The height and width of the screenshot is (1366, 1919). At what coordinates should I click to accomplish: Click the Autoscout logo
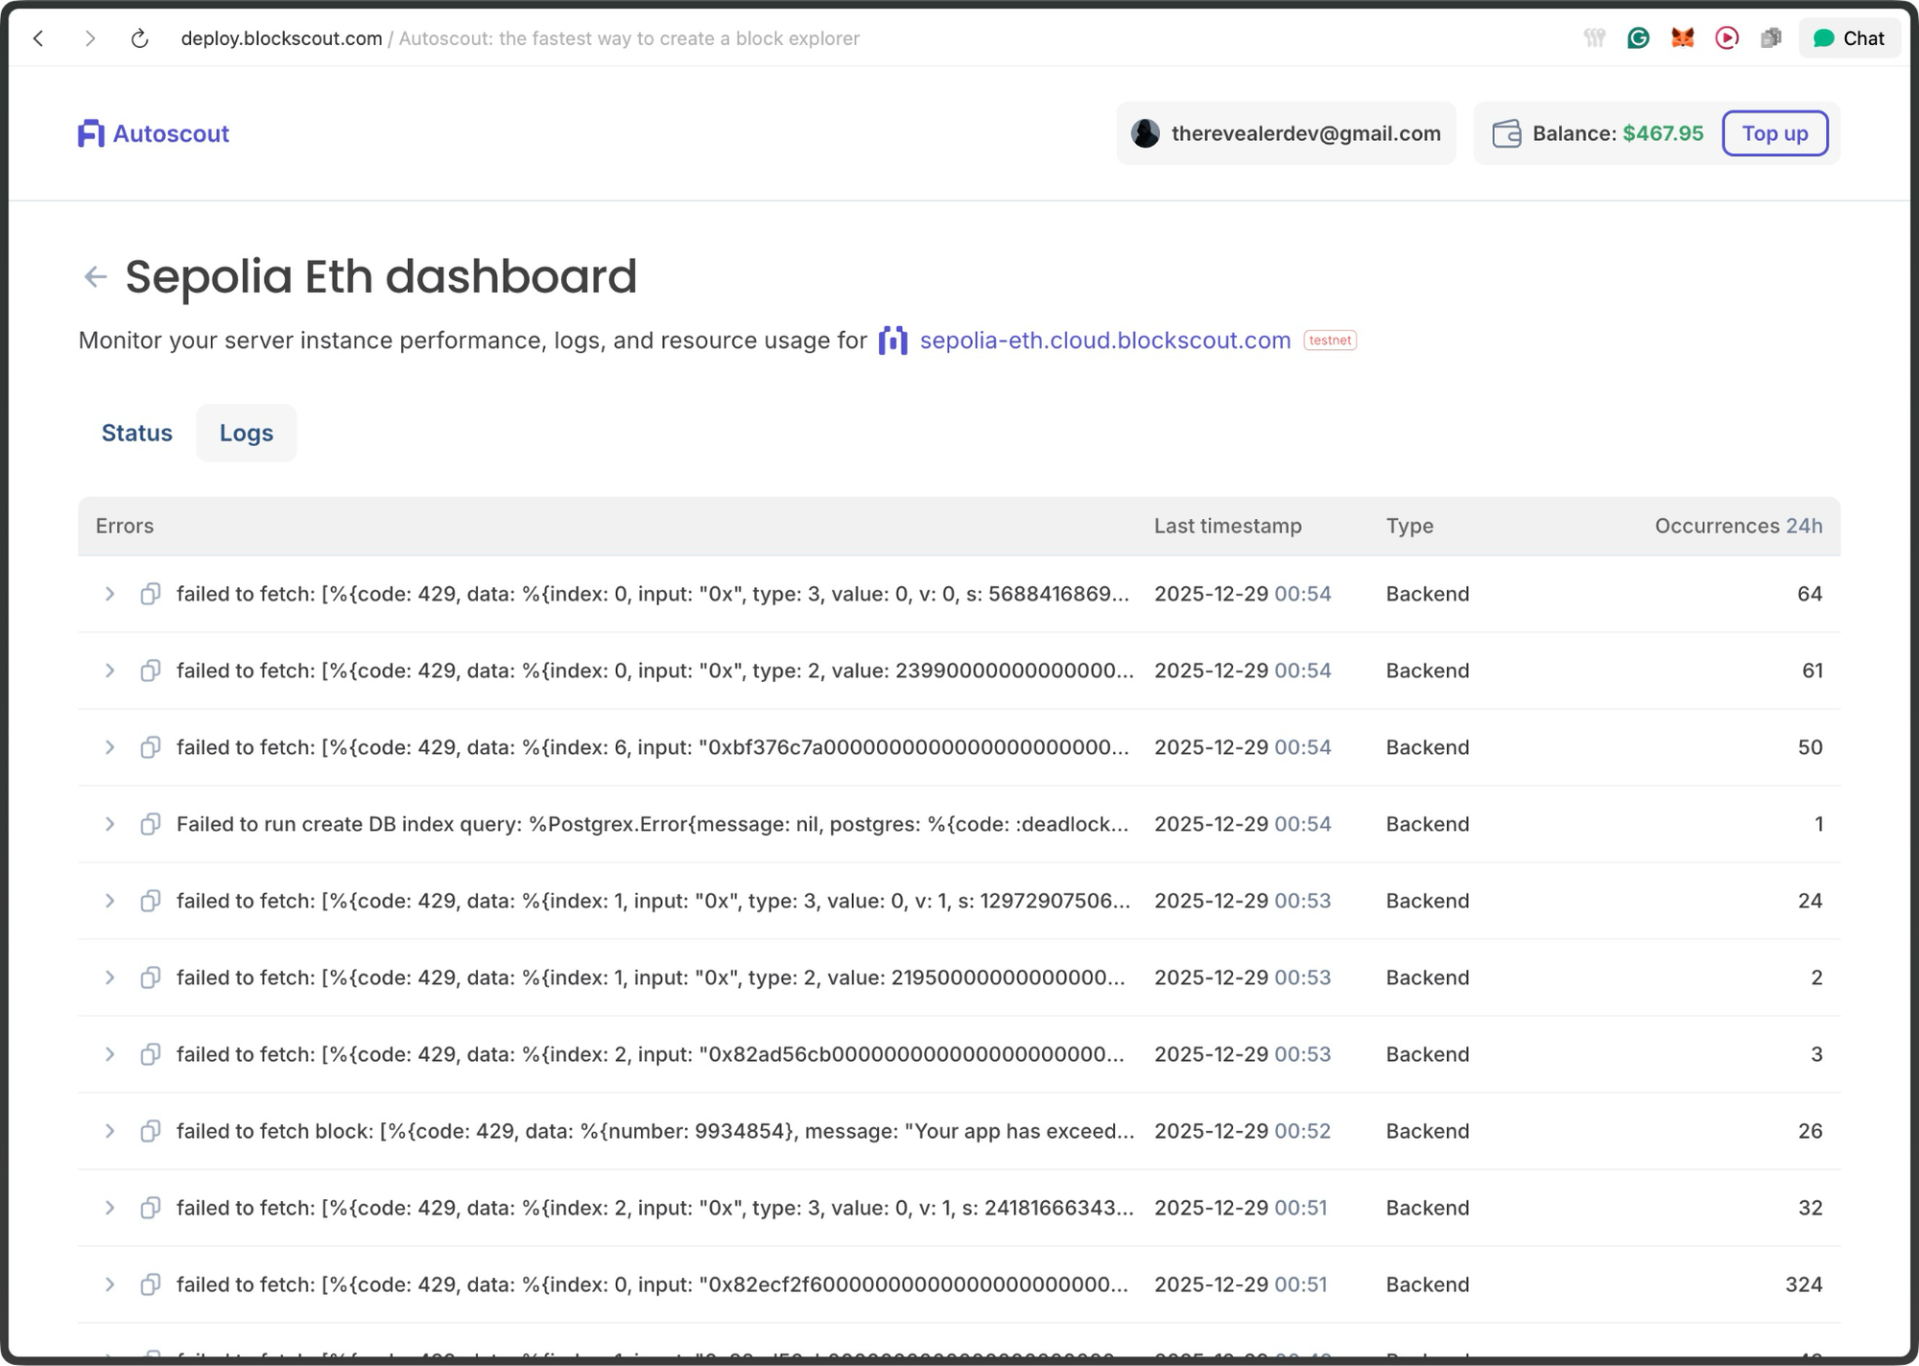154,133
